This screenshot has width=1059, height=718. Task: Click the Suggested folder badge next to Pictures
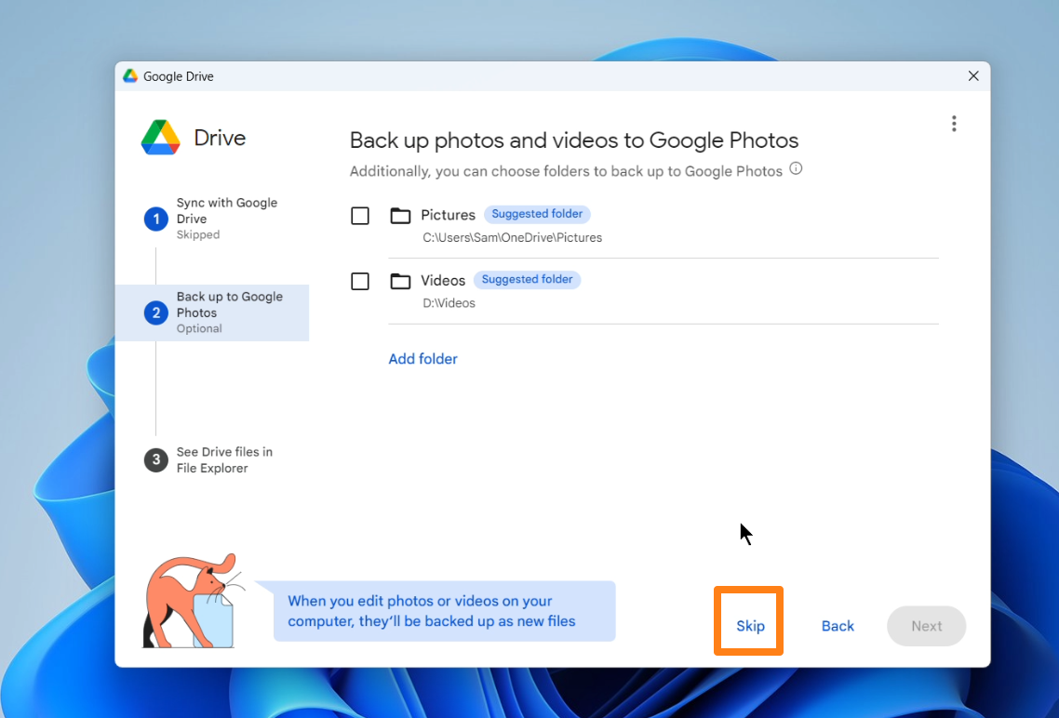[x=537, y=214]
